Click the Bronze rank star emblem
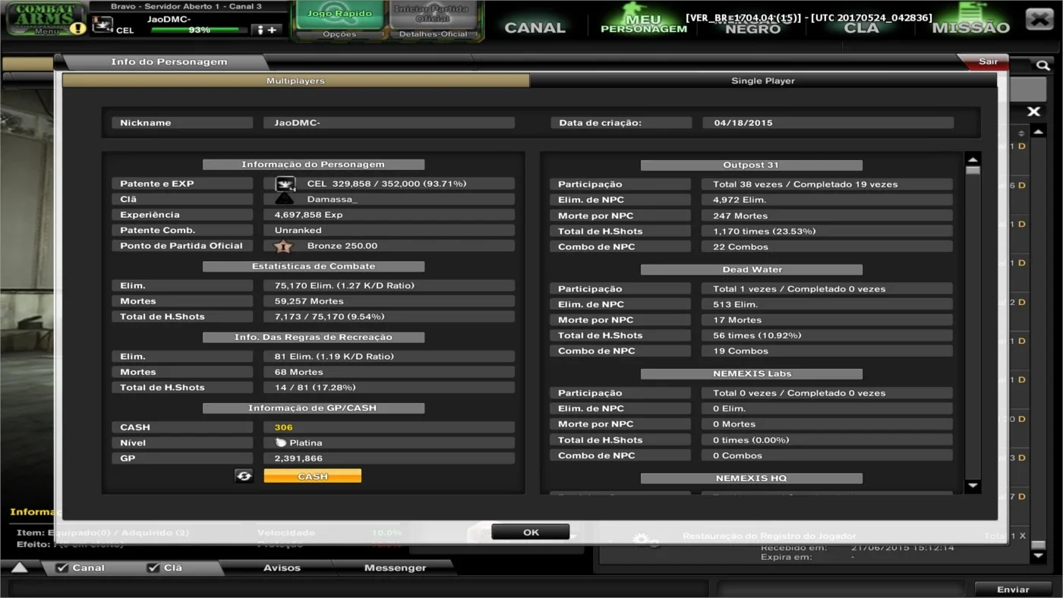The image size is (1063, 598). point(283,246)
